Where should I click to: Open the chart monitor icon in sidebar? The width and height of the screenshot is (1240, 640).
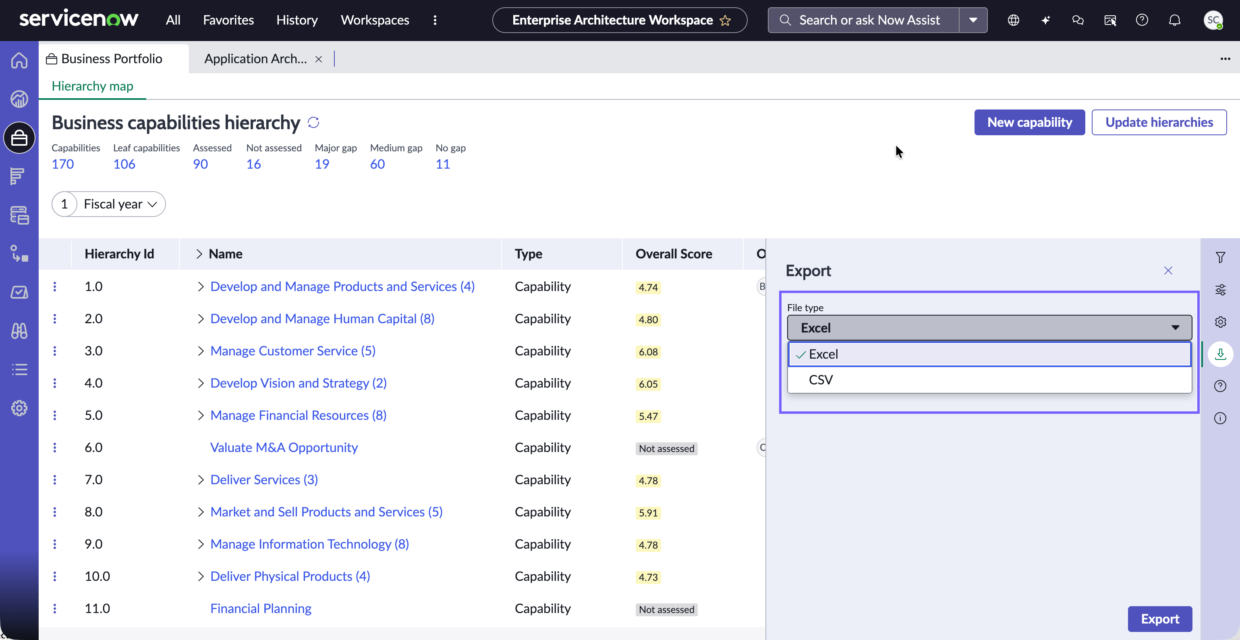pos(19,292)
